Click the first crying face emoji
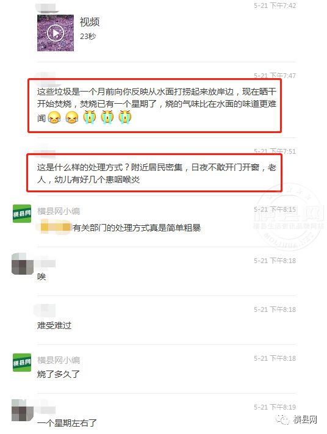The height and width of the screenshot is (434, 327). tap(90, 117)
